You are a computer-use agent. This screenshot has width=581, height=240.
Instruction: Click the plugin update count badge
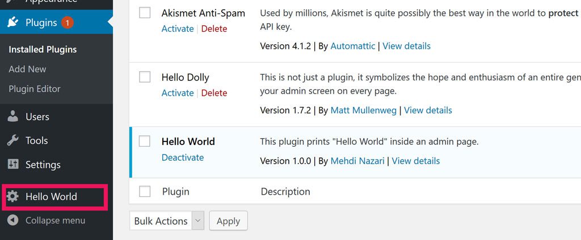[x=67, y=23]
